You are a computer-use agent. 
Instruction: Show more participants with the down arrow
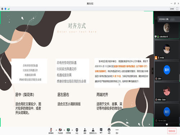coord(167,125)
